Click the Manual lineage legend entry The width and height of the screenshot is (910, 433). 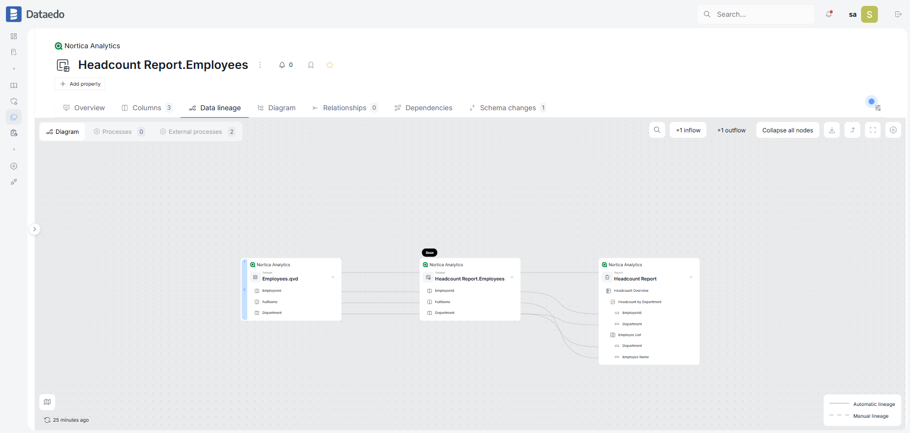tap(859, 416)
